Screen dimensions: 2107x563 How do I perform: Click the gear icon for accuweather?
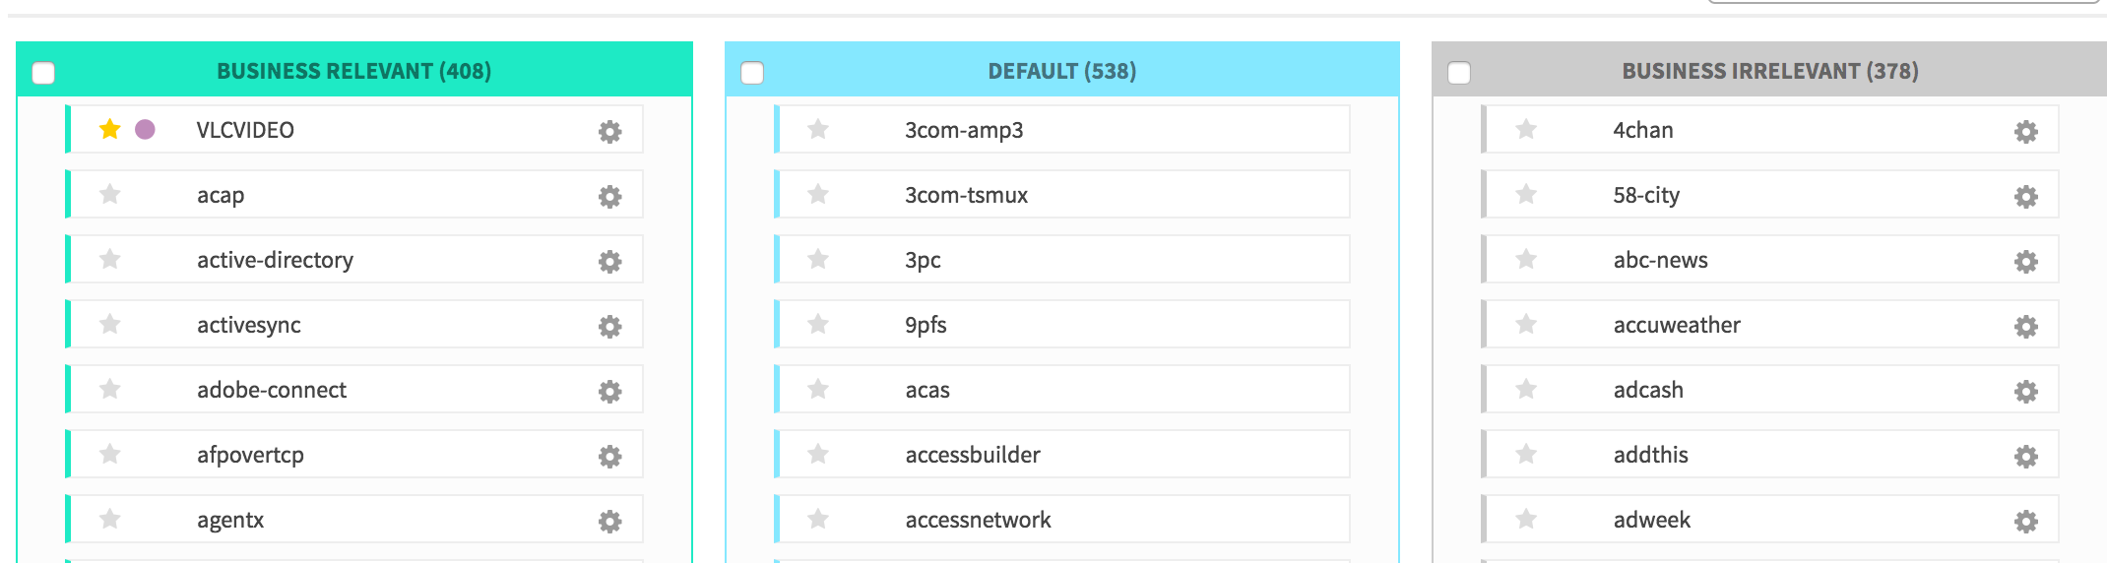point(2025,326)
